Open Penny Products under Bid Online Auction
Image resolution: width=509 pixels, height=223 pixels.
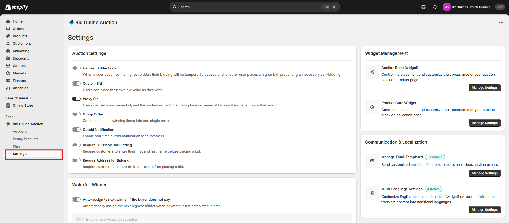[25, 139]
